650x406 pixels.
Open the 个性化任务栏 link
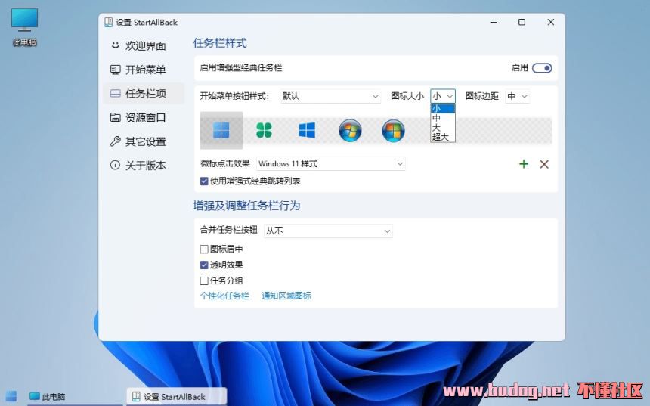click(224, 296)
